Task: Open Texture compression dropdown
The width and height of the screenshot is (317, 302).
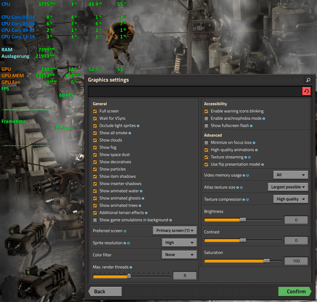Action: pyautogui.click(x=291, y=199)
